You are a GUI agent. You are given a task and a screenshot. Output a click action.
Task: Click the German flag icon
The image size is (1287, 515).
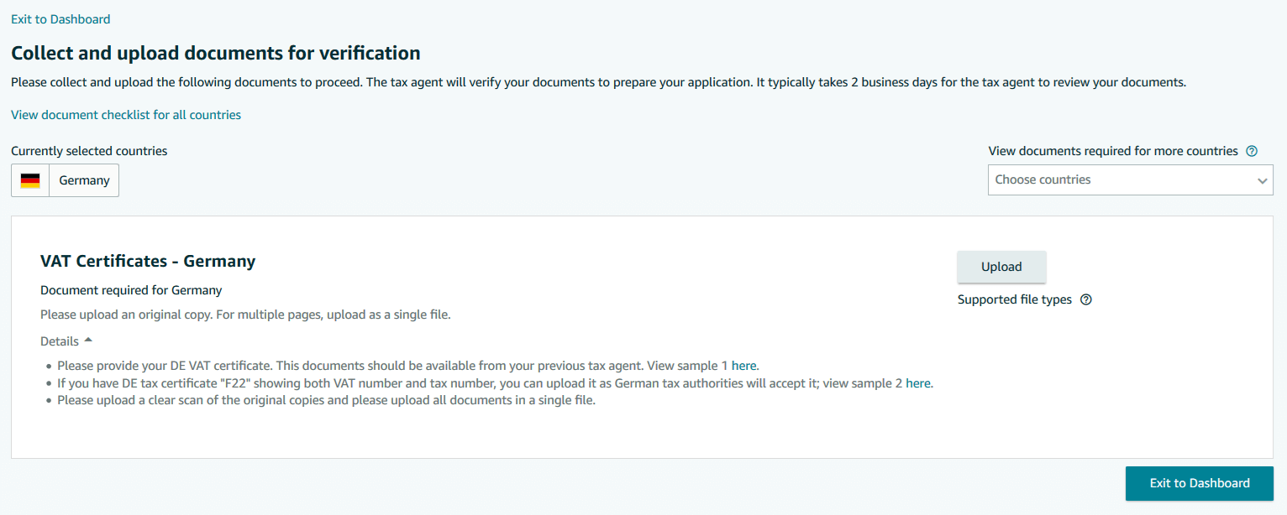tap(30, 180)
